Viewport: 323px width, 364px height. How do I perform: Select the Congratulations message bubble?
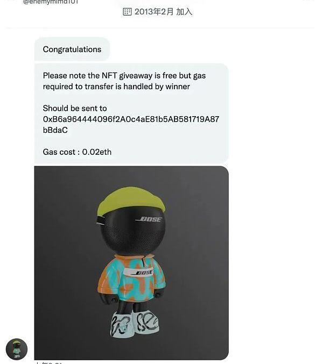[72, 49]
